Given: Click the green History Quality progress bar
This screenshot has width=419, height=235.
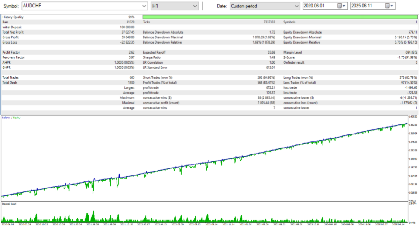Looking at the screenshot, I should (x=280, y=17).
